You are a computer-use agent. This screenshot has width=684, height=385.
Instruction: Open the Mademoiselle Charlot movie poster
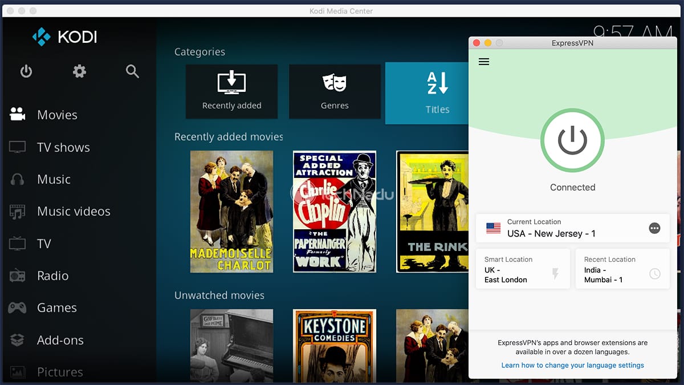click(x=231, y=212)
